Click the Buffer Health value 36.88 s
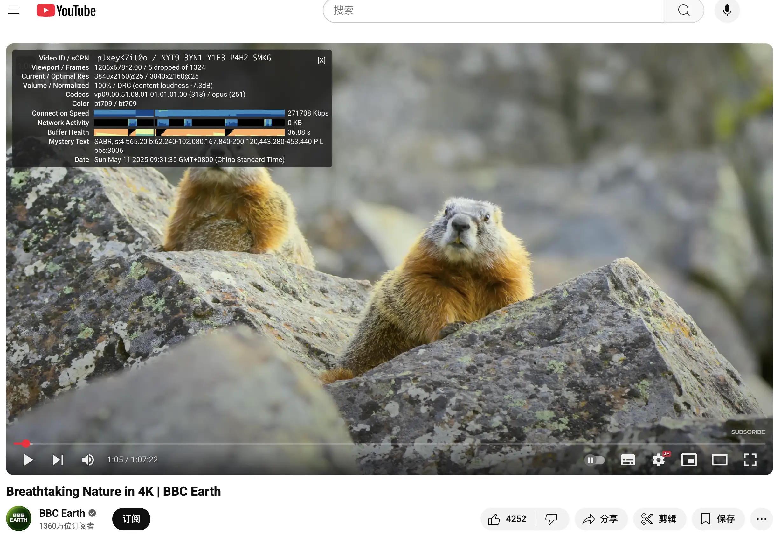Viewport: 774px width, 534px height. point(299,132)
